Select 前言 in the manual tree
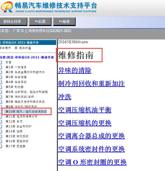 (8, 62)
